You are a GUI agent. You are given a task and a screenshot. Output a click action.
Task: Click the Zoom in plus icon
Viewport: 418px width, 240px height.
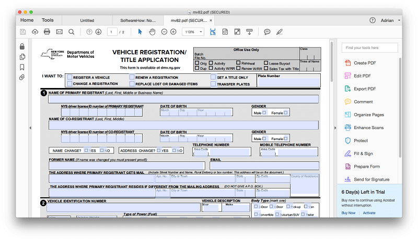[173, 32]
